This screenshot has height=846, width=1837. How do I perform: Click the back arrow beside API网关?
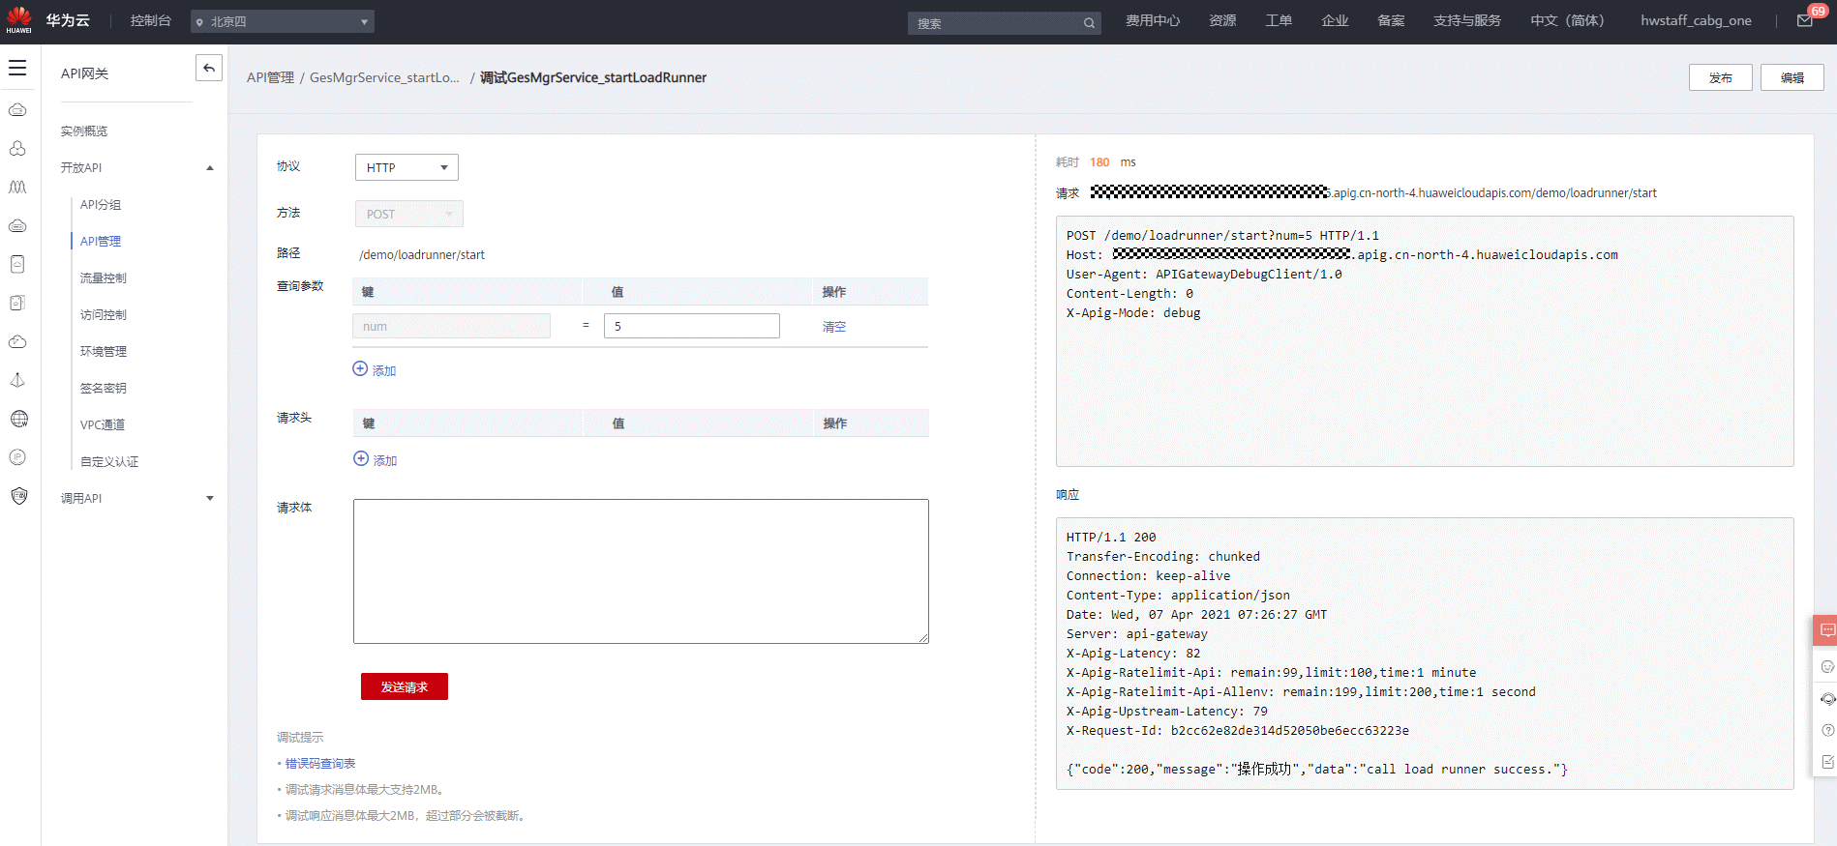click(209, 68)
